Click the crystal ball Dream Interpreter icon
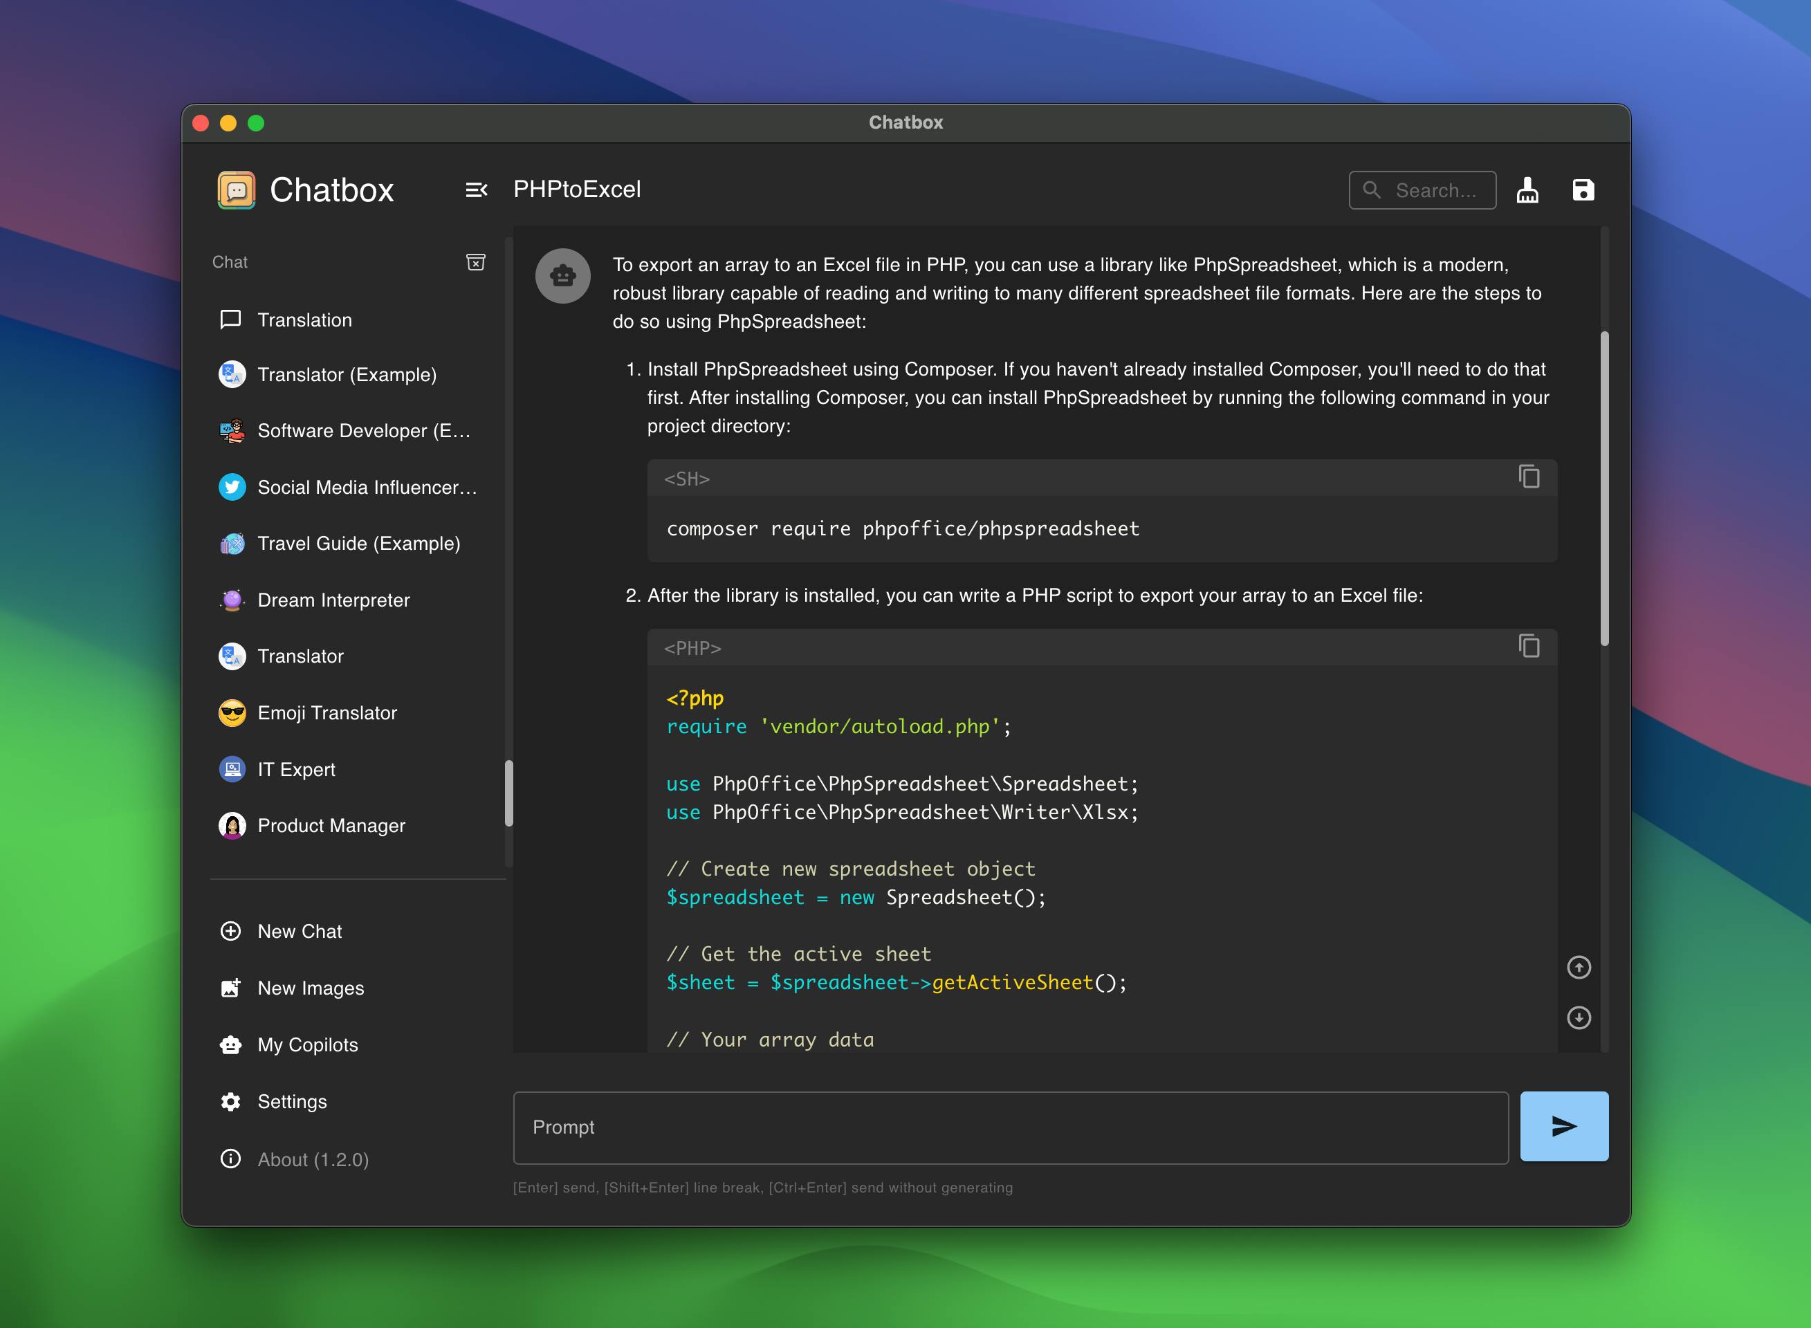The width and height of the screenshot is (1811, 1328). coord(232,600)
